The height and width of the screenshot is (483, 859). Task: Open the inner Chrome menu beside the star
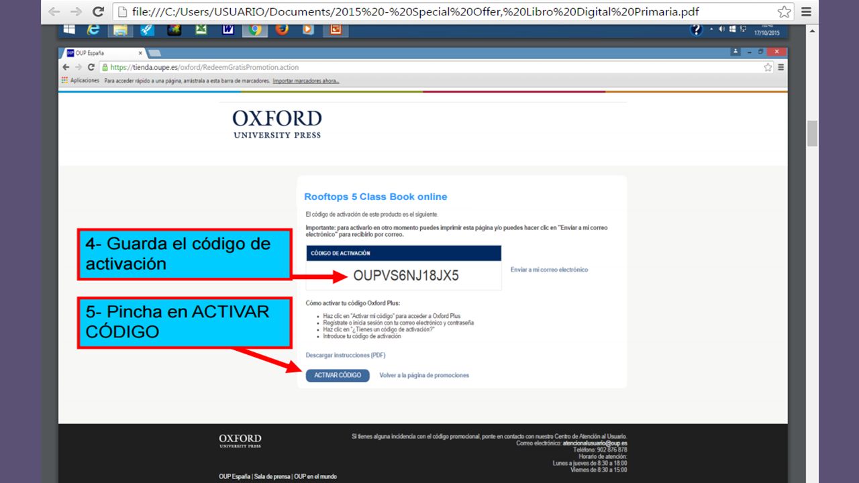pos(780,67)
